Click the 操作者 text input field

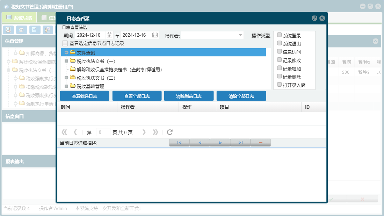(x=209, y=35)
